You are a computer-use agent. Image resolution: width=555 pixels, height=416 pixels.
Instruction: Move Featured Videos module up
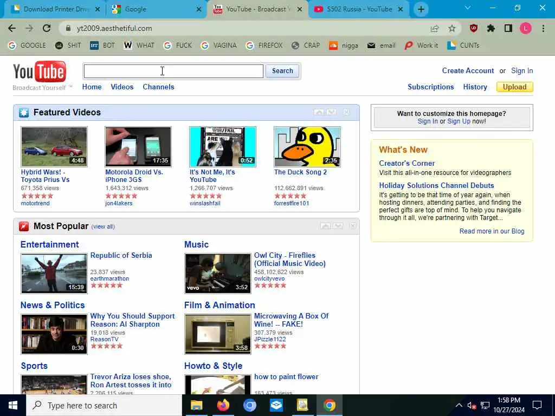pos(319,112)
